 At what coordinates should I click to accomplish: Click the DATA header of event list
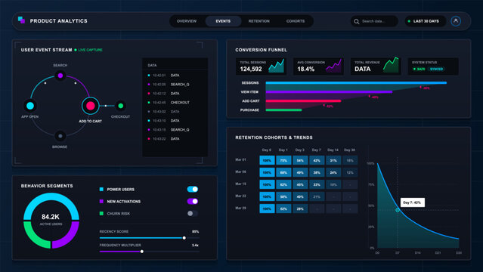pyautogui.click(x=152, y=65)
